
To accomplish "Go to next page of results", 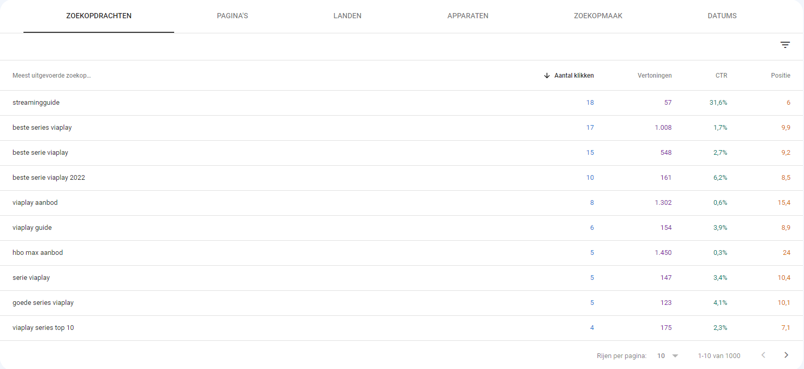I will (786, 355).
